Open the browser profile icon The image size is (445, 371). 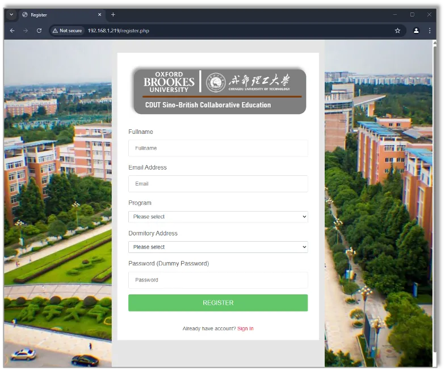click(x=416, y=31)
